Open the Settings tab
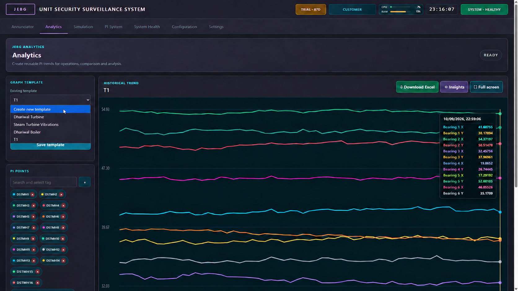The width and height of the screenshot is (518, 291). 216,27
